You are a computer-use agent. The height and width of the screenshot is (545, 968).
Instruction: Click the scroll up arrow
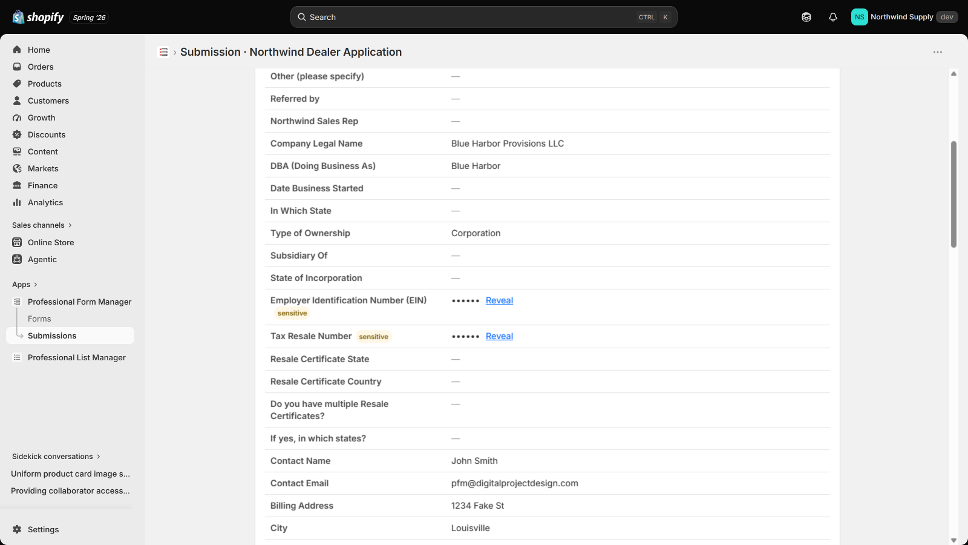[953, 73]
